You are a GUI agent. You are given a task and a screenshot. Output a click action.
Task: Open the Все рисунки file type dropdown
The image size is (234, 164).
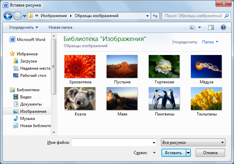[x=193, y=142]
